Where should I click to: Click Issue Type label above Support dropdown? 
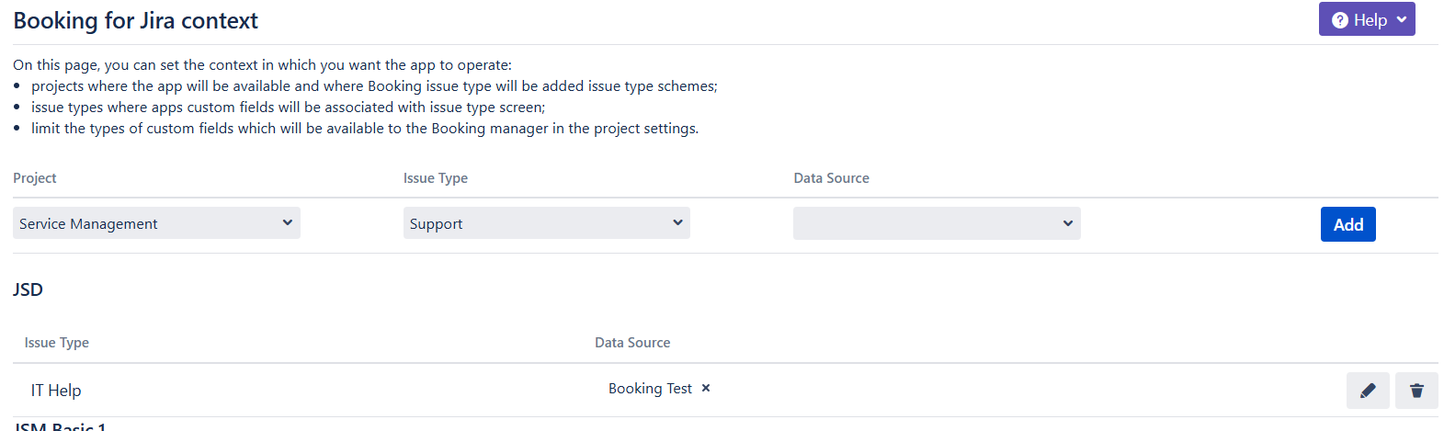tap(436, 178)
